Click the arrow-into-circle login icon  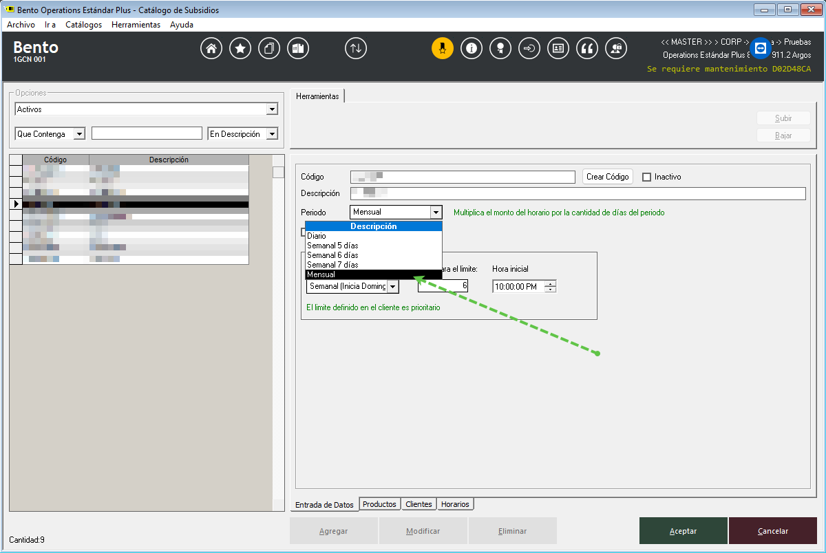(x=529, y=49)
